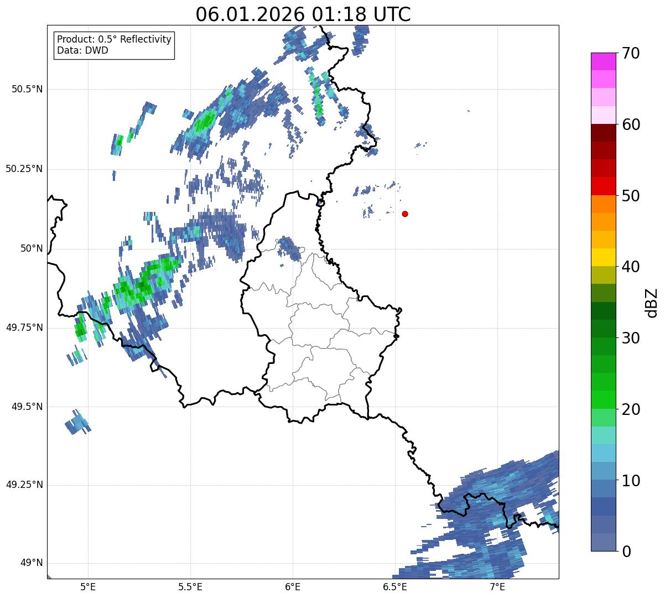Click the 50.5°N latitude label
Image resolution: width=665 pixels, height=598 pixels.
click(27, 89)
